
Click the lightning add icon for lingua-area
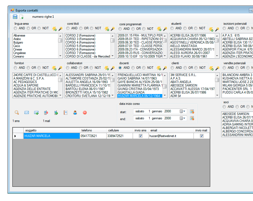tap(54, 29)
